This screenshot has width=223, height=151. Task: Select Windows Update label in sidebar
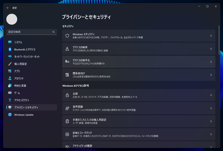(x=24, y=115)
